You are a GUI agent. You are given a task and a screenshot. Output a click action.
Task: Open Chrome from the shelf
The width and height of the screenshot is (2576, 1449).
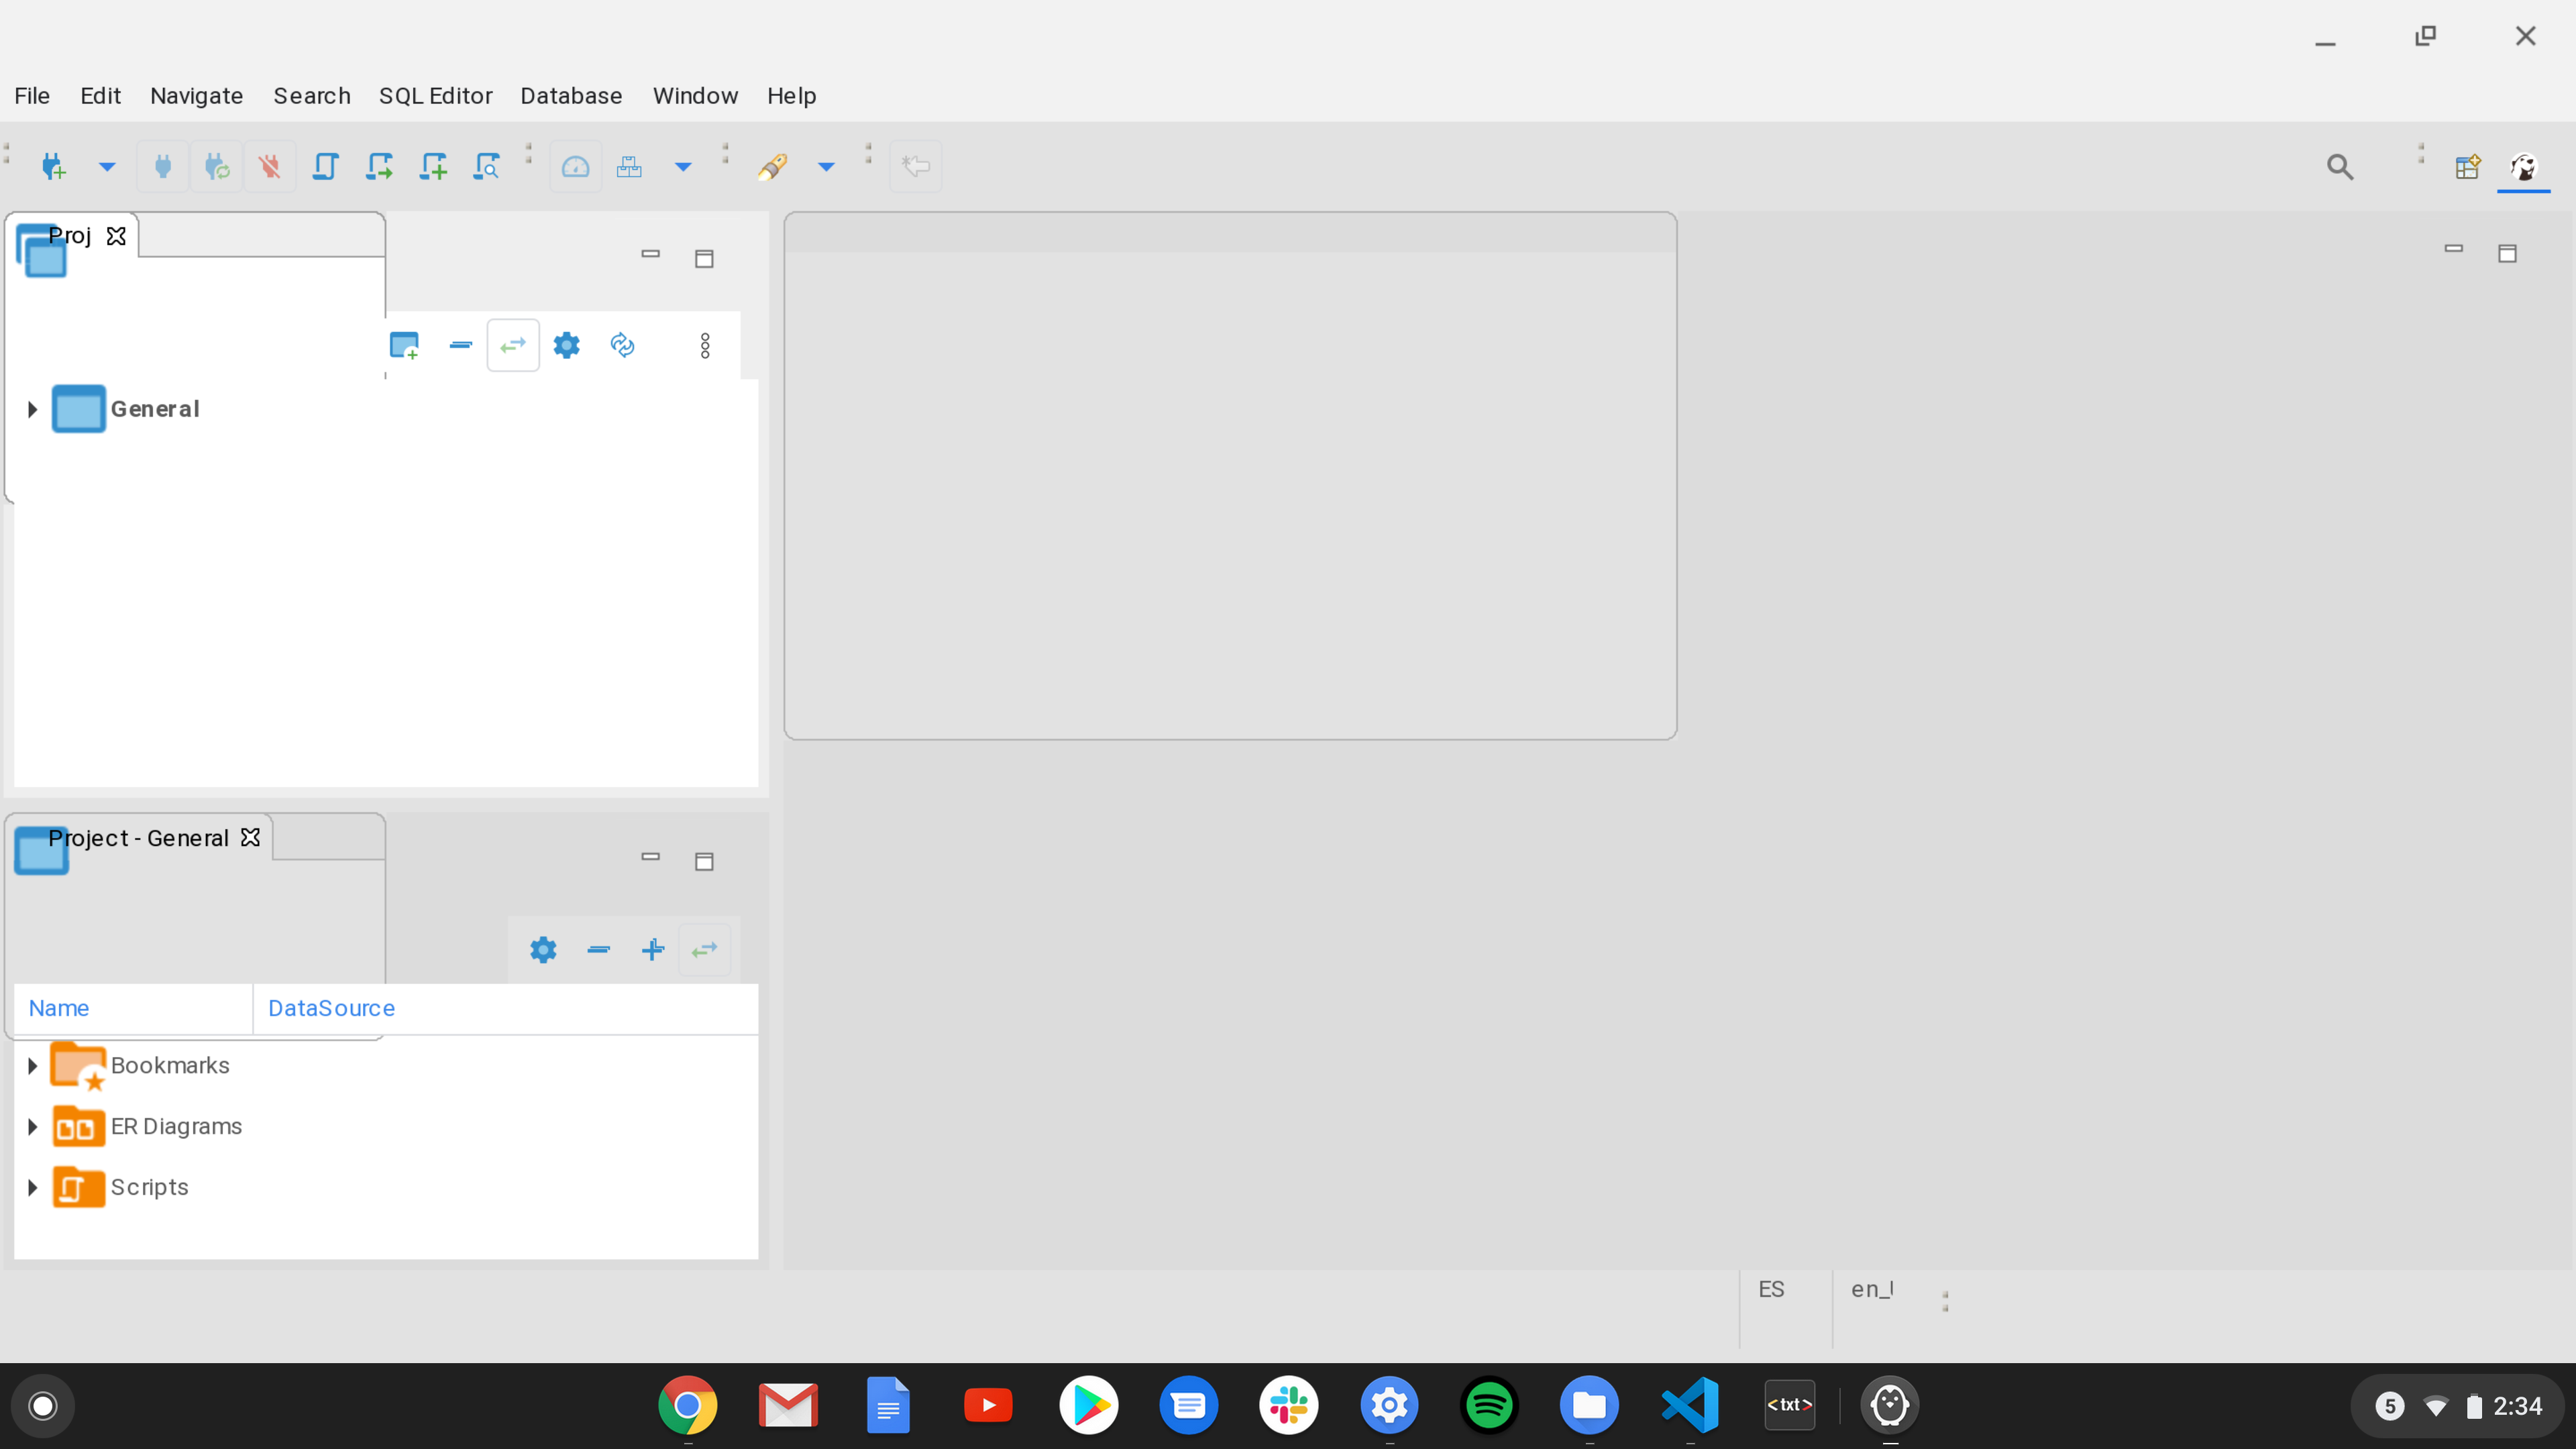point(688,1405)
